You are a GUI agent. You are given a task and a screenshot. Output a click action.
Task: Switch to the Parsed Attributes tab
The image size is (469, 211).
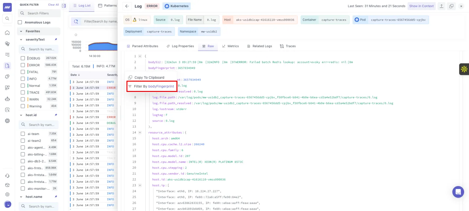143,46
